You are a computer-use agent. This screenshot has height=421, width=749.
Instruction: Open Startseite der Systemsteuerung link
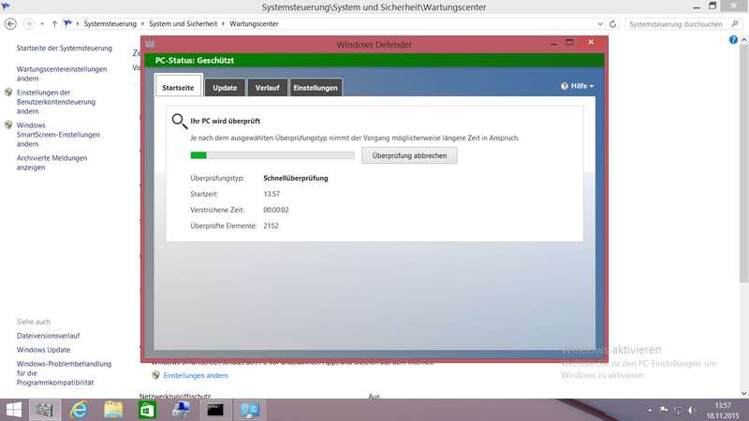pos(65,49)
